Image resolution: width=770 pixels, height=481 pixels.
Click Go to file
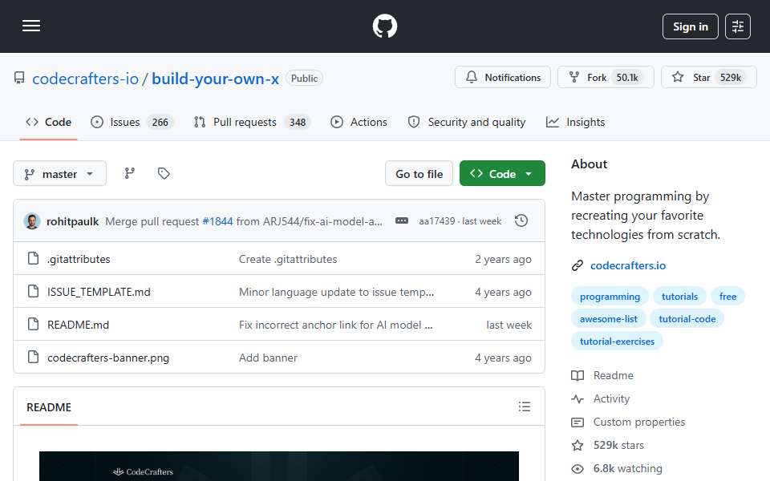coord(419,174)
